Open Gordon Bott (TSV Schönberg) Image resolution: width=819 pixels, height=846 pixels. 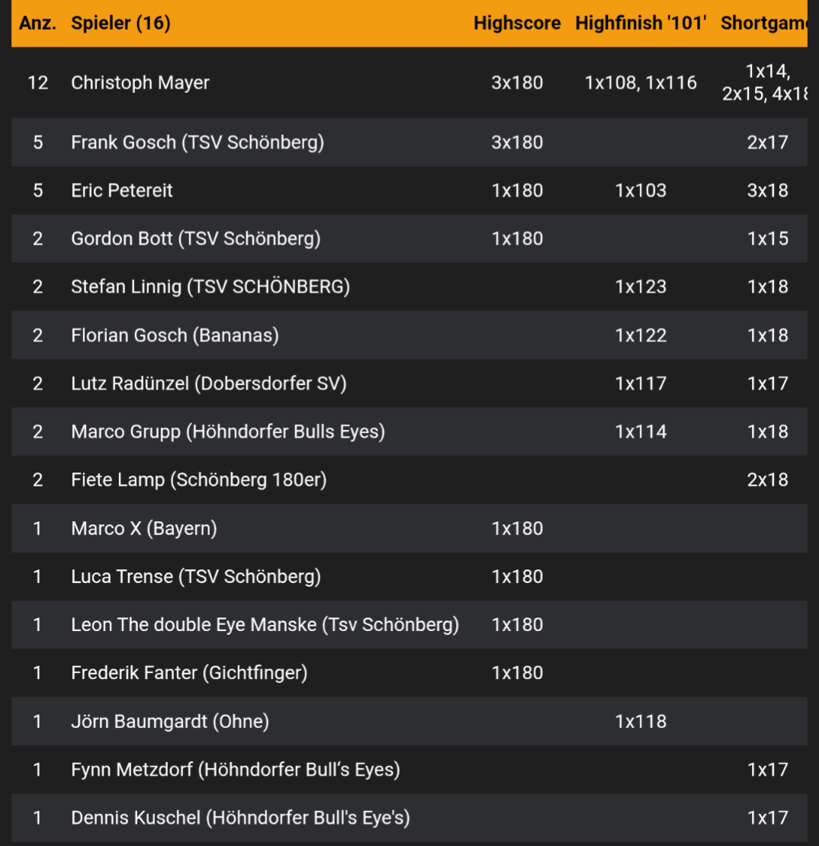pos(195,239)
